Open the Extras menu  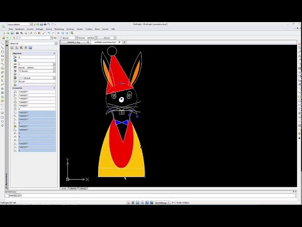pyautogui.click(x=98, y=29)
